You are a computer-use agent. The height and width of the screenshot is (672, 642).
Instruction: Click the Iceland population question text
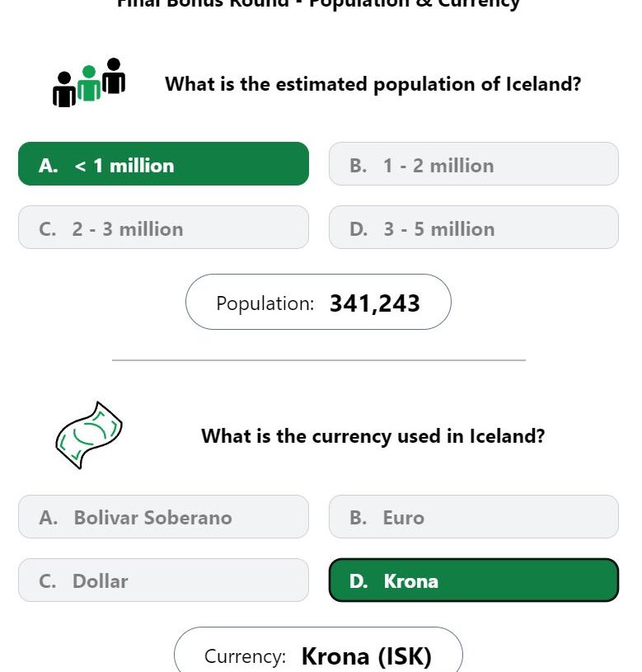(373, 84)
